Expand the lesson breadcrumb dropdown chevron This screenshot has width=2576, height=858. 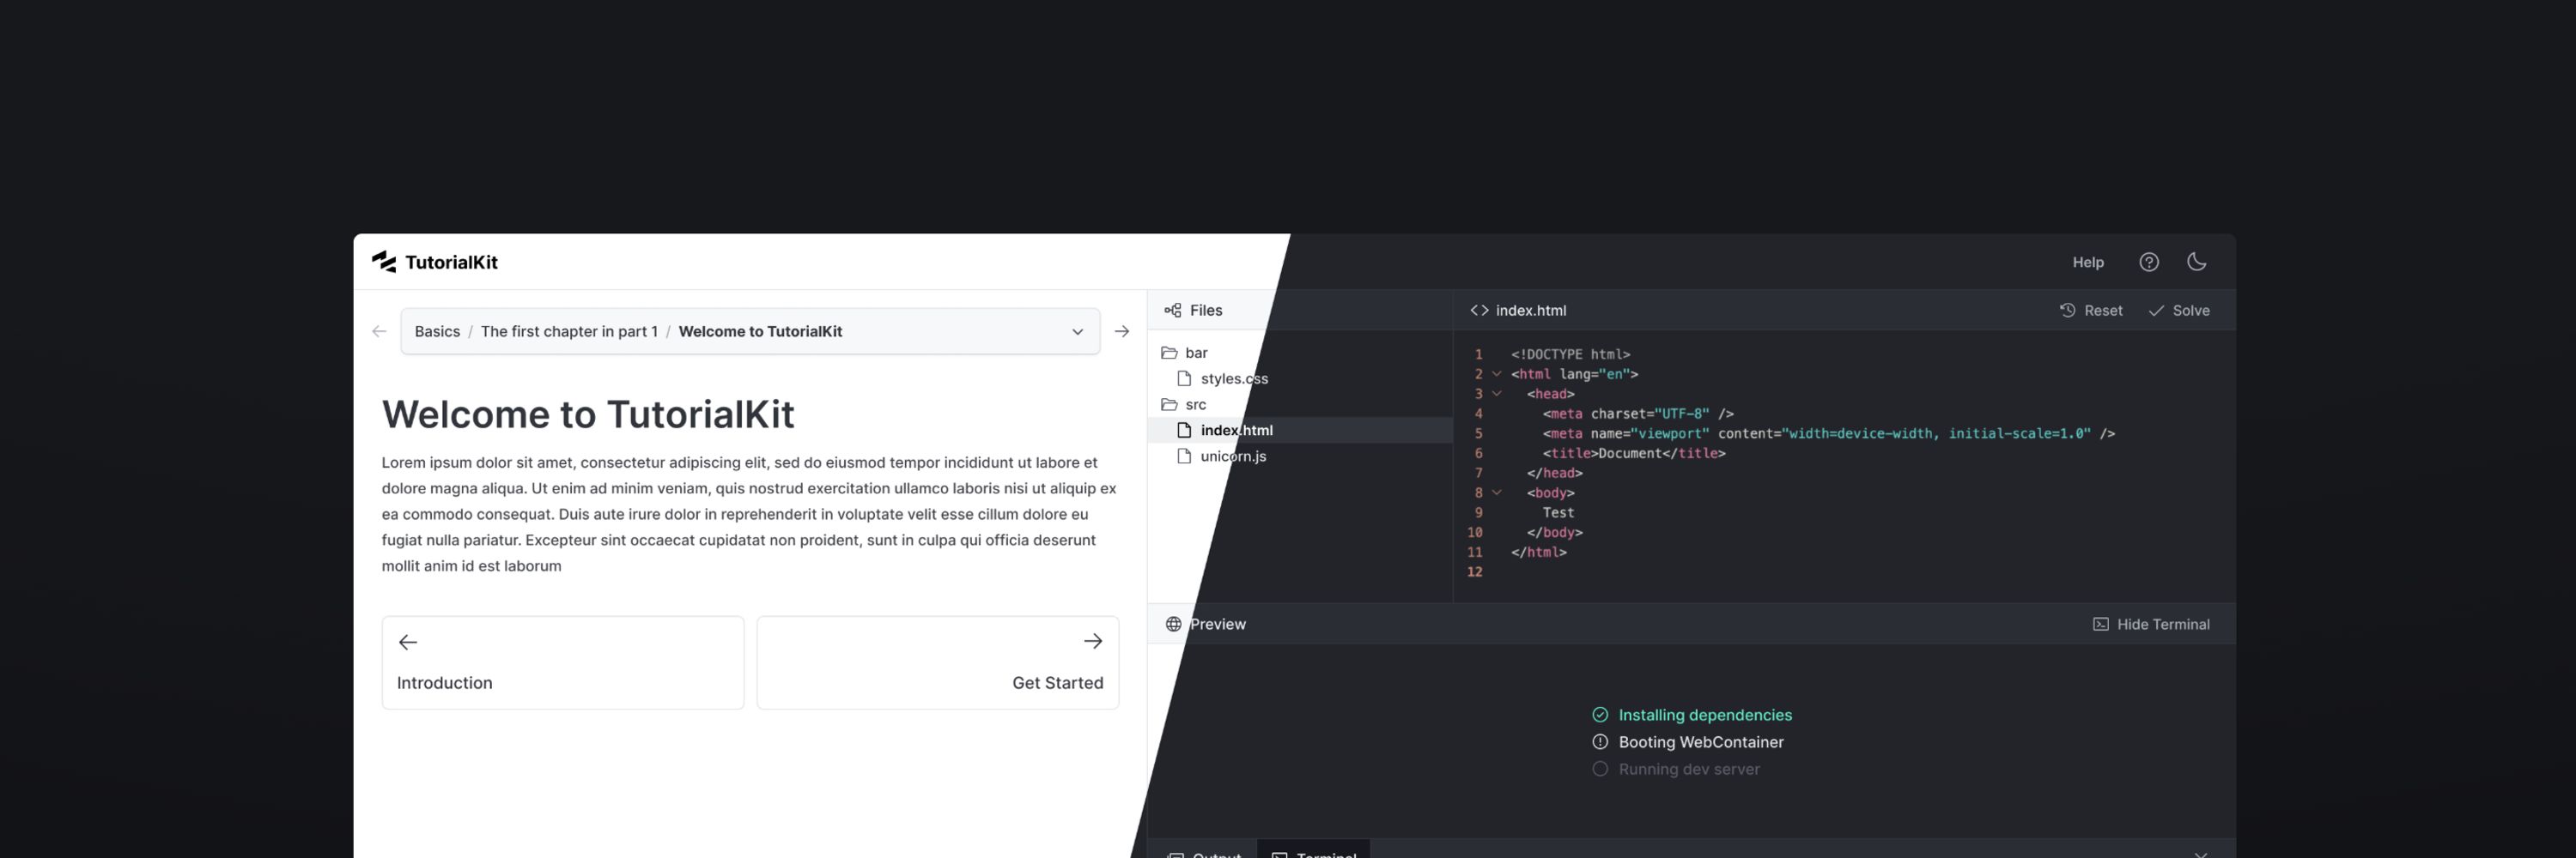tap(1077, 331)
